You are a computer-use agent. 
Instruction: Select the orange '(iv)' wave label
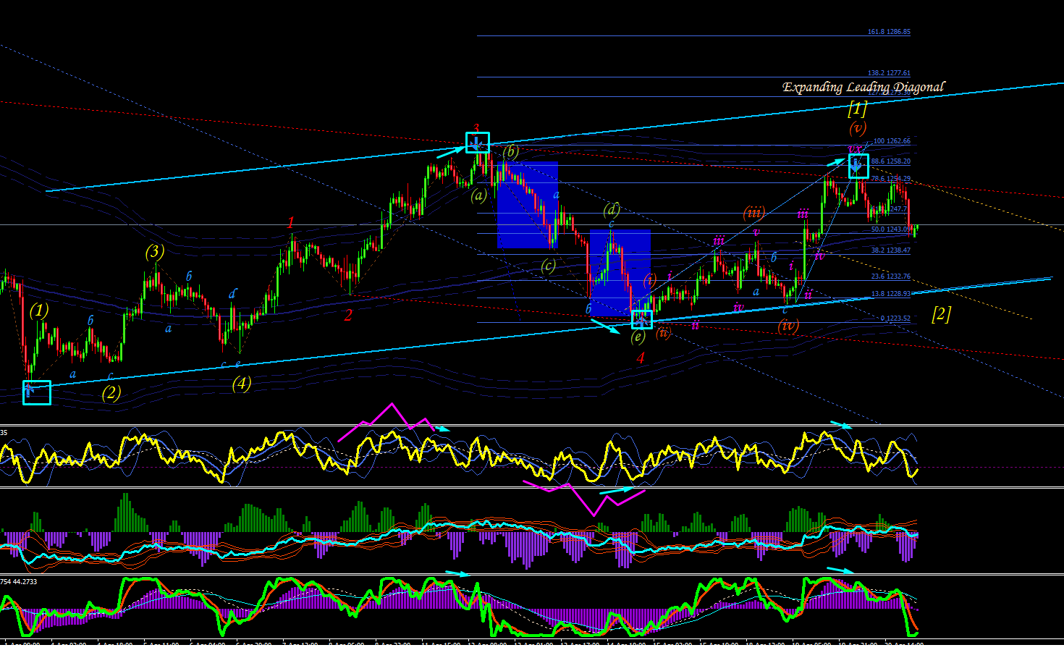pyautogui.click(x=788, y=325)
